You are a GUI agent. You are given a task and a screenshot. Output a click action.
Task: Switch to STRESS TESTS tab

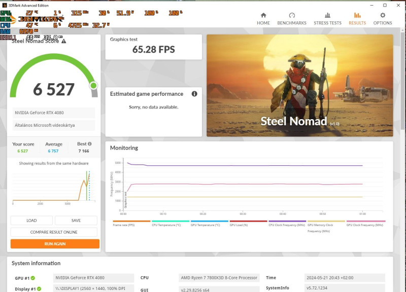[327, 19]
